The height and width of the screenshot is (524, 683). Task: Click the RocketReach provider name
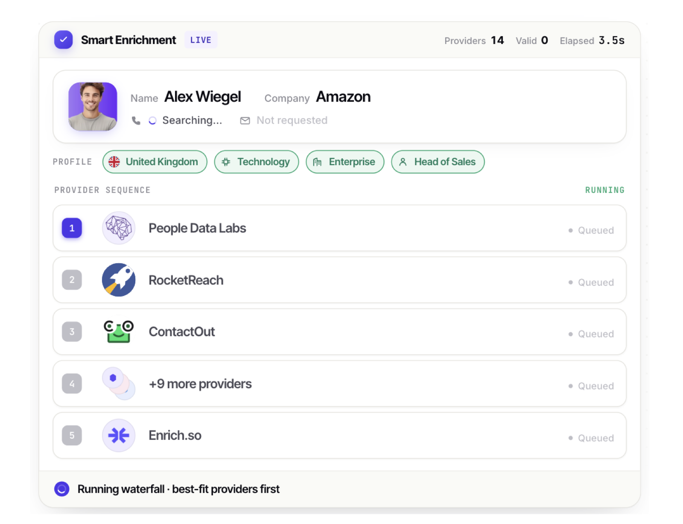(186, 280)
